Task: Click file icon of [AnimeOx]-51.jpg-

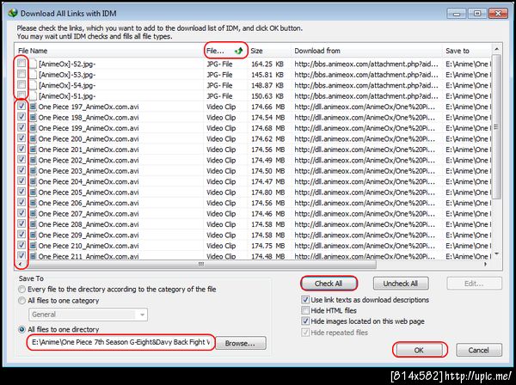Action: click(x=33, y=96)
